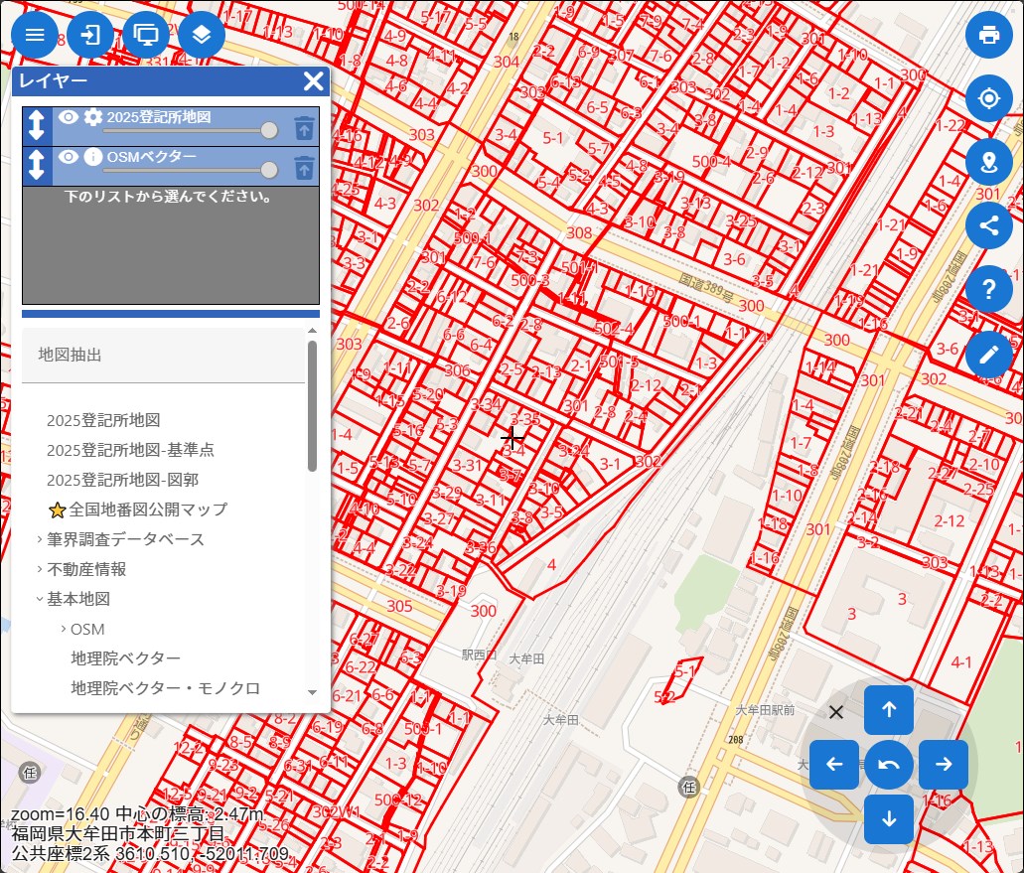Select 全国地番図公開マップ from the list
This screenshot has height=873, width=1024.
click(x=148, y=509)
